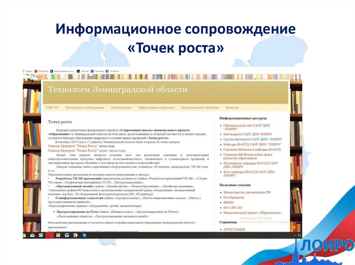
Task: Open the Lamoda bookmark
Action: pos(83,71)
